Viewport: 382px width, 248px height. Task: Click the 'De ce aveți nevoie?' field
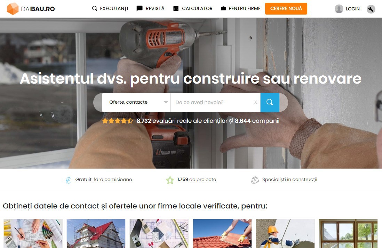tap(212, 102)
